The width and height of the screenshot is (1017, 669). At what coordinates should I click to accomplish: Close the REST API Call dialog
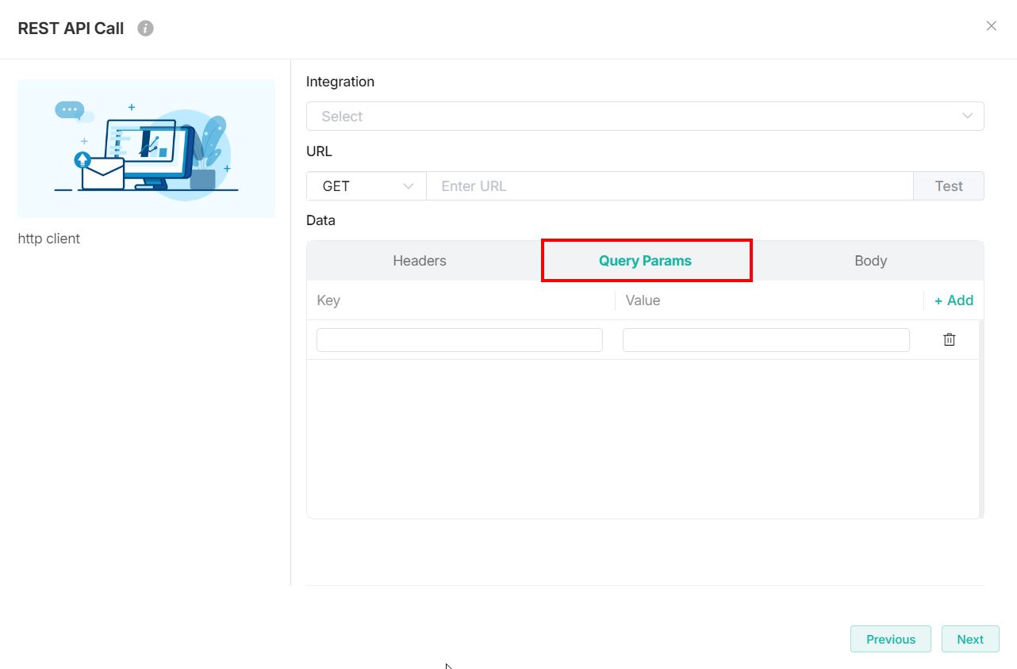[991, 26]
